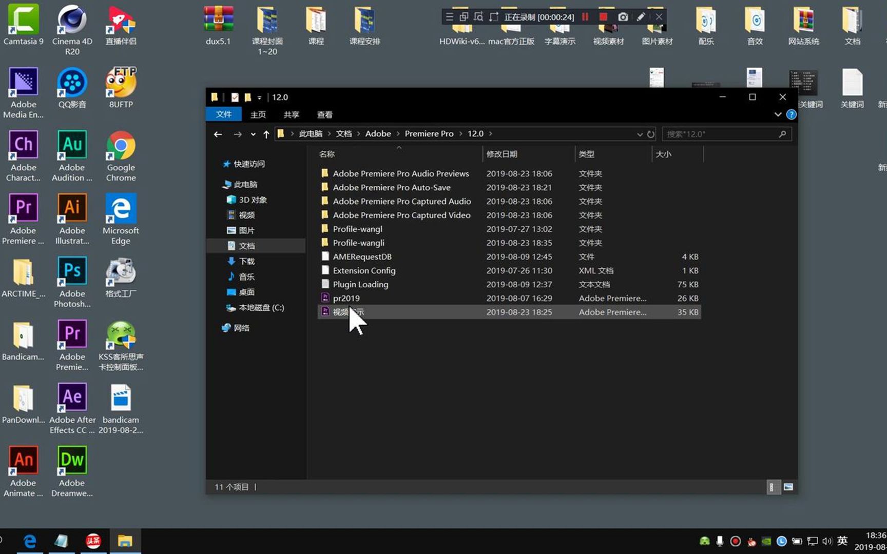The image size is (887, 554).
Task: Launch Cinema 4D R20 from desktop
Action: (72, 30)
